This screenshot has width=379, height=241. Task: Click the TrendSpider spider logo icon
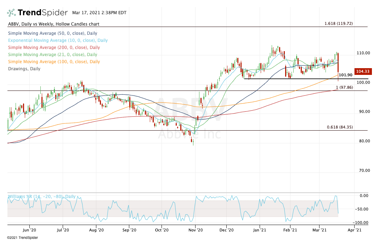point(11,13)
